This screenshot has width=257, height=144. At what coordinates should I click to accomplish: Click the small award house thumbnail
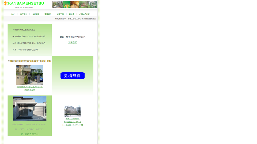click(x=73, y=111)
